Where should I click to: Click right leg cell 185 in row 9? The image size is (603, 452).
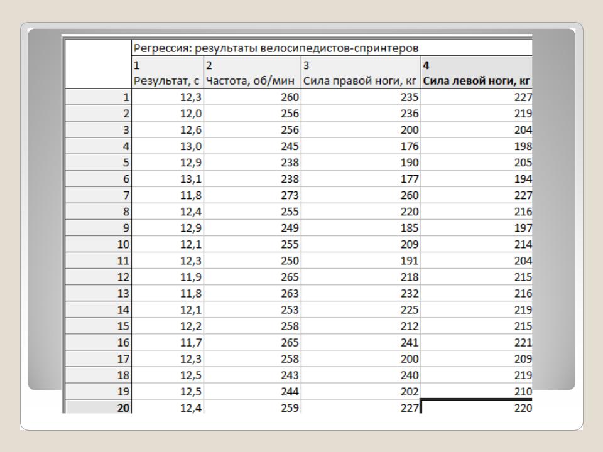point(361,228)
